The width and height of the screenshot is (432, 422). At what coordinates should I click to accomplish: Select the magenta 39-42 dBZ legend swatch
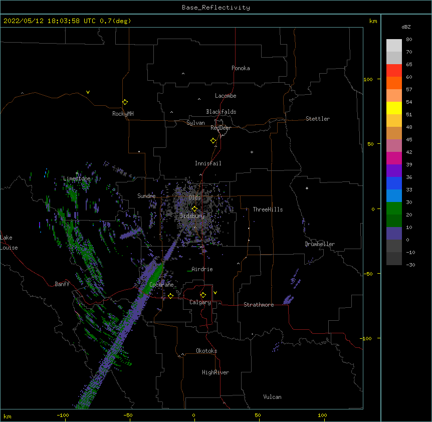[x=394, y=158]
